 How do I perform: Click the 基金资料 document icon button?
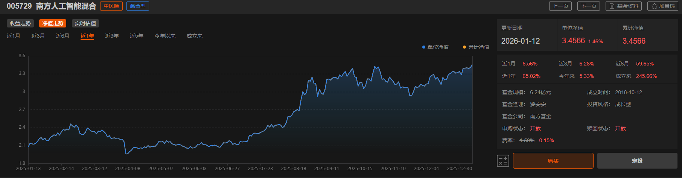pyautogui.click(x=623, y=6)
